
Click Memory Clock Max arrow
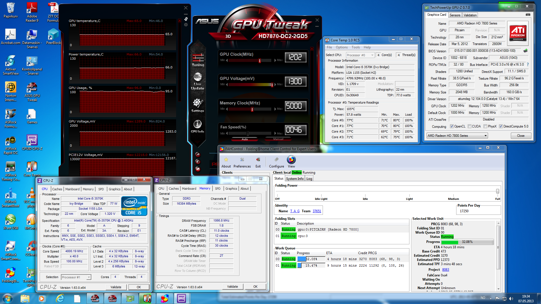[275, 109]
